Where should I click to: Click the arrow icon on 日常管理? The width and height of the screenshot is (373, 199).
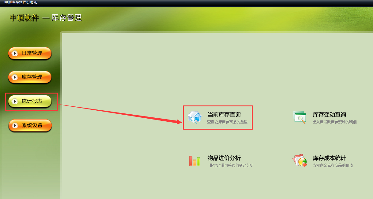[15, 53]
